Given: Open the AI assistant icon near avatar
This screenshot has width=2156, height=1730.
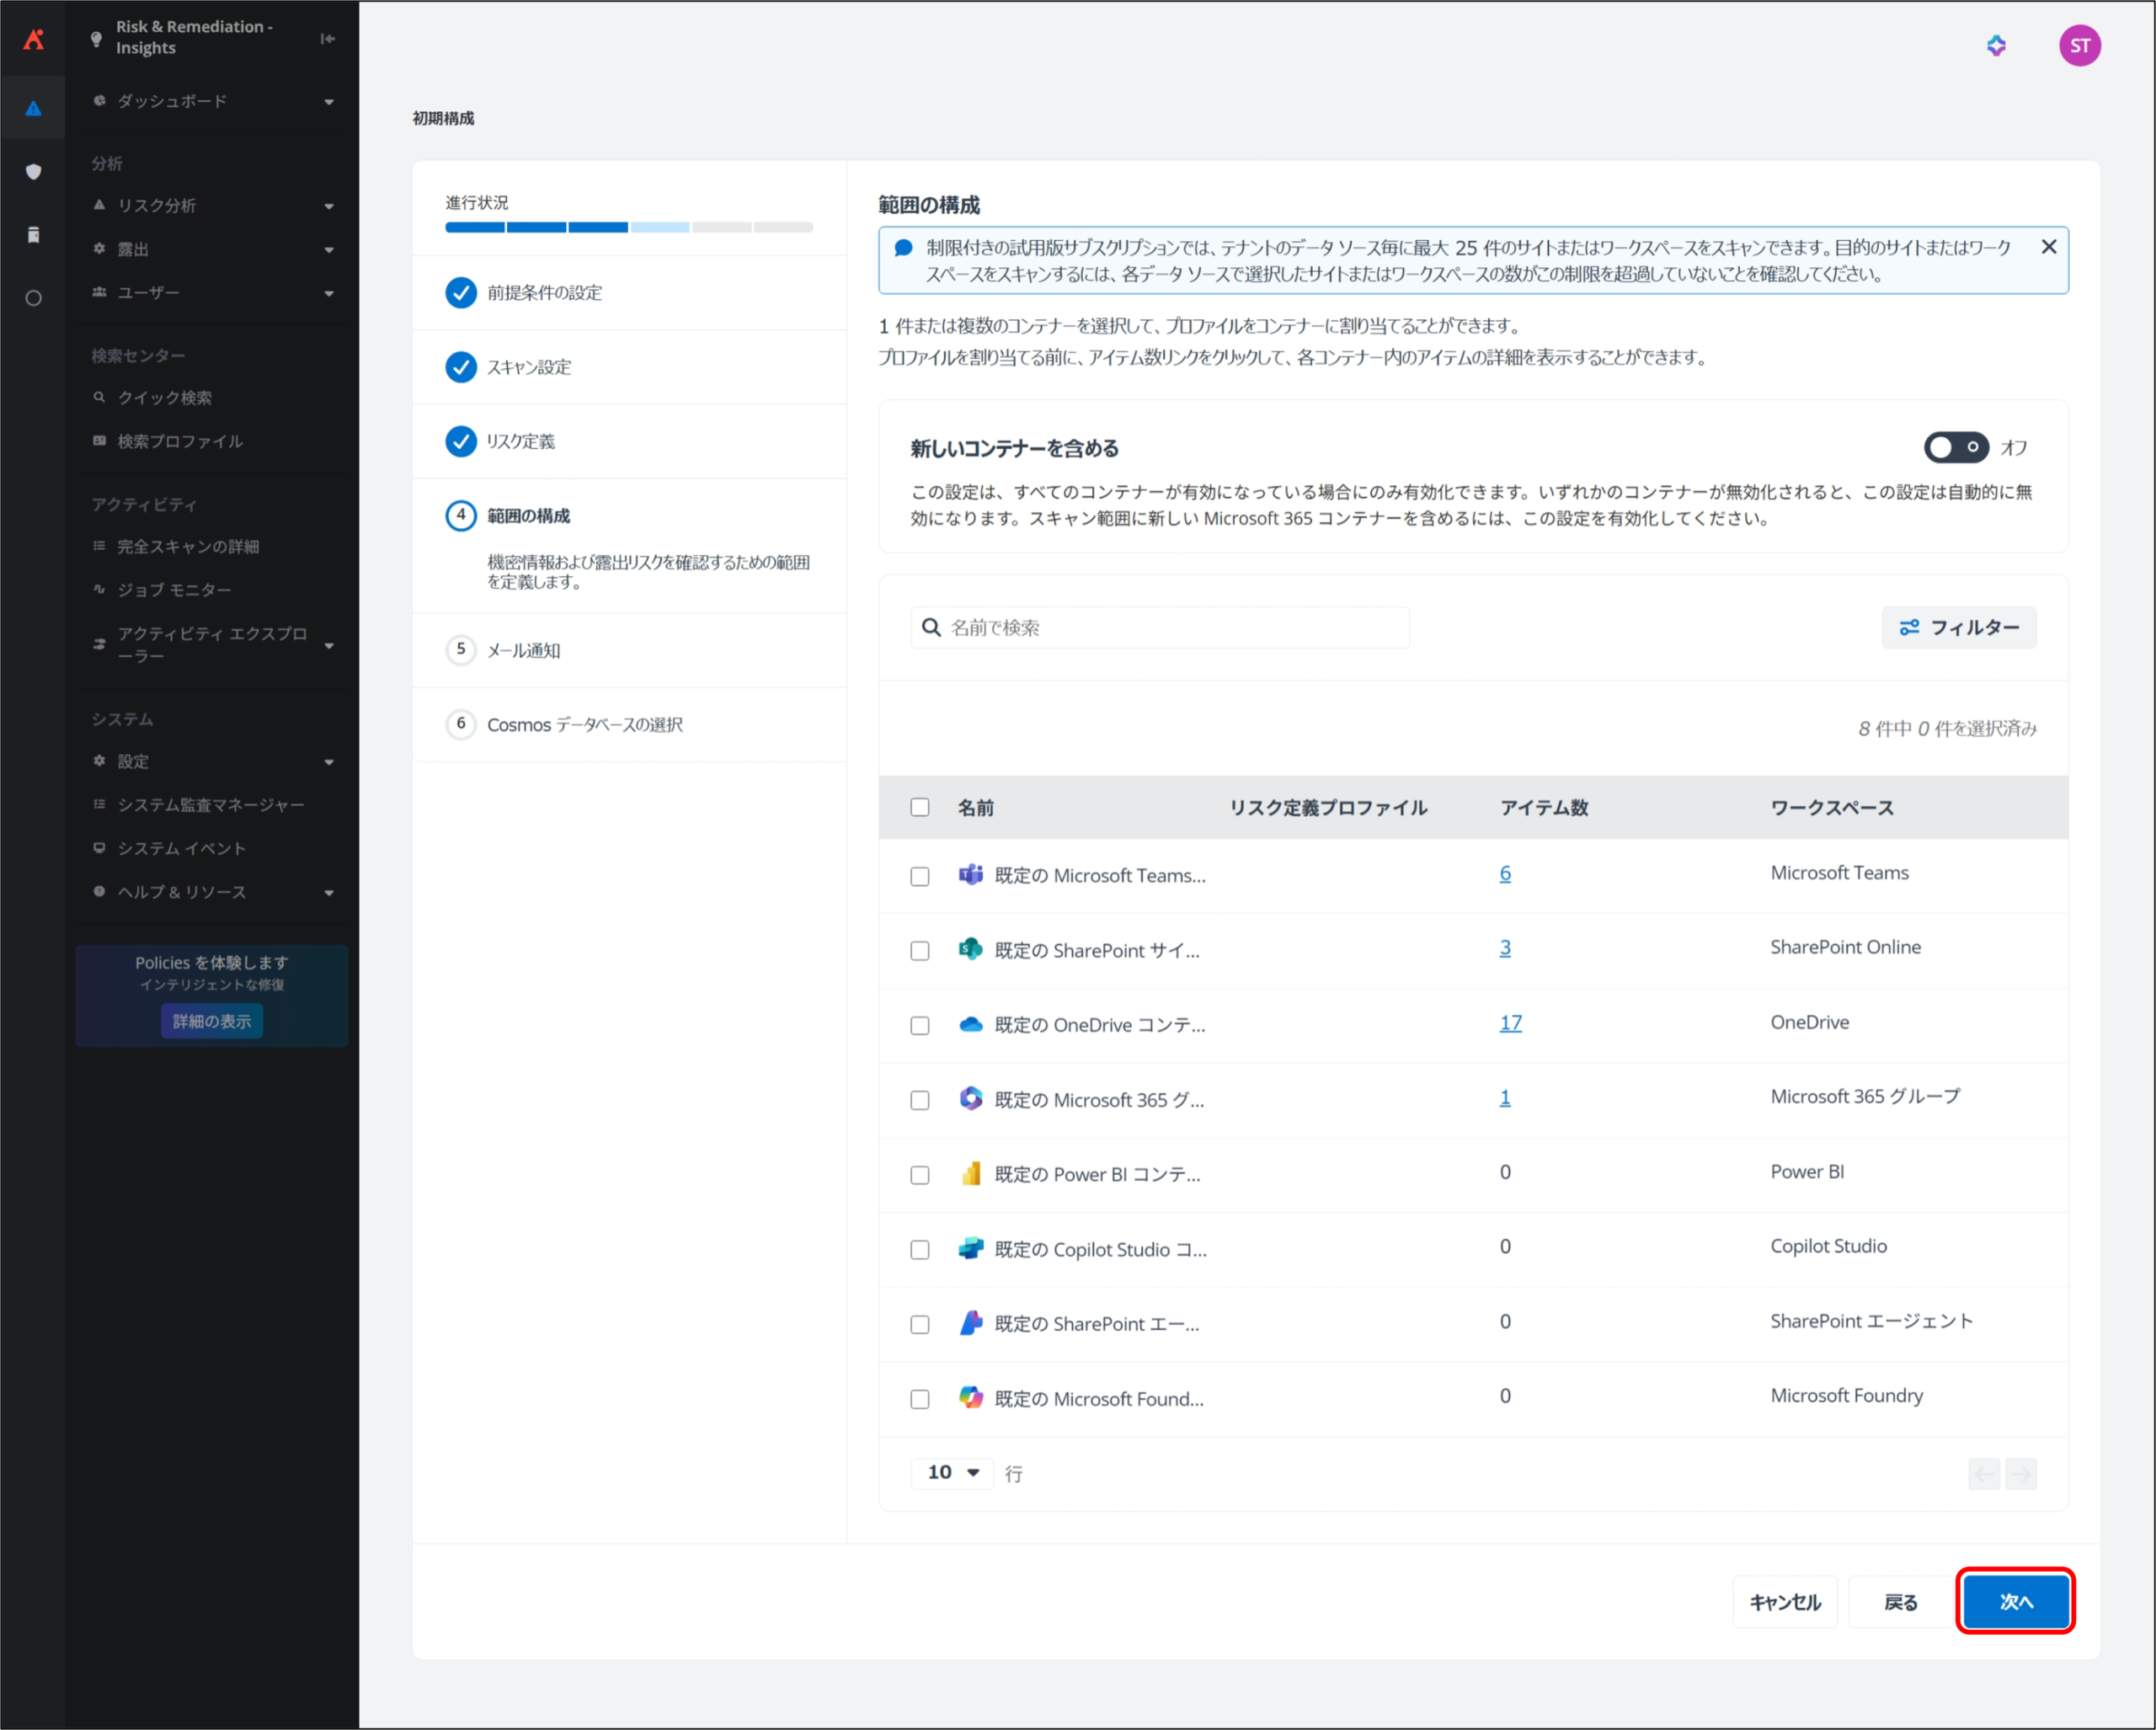Looking at the screenshot, I should point(1995,45).
